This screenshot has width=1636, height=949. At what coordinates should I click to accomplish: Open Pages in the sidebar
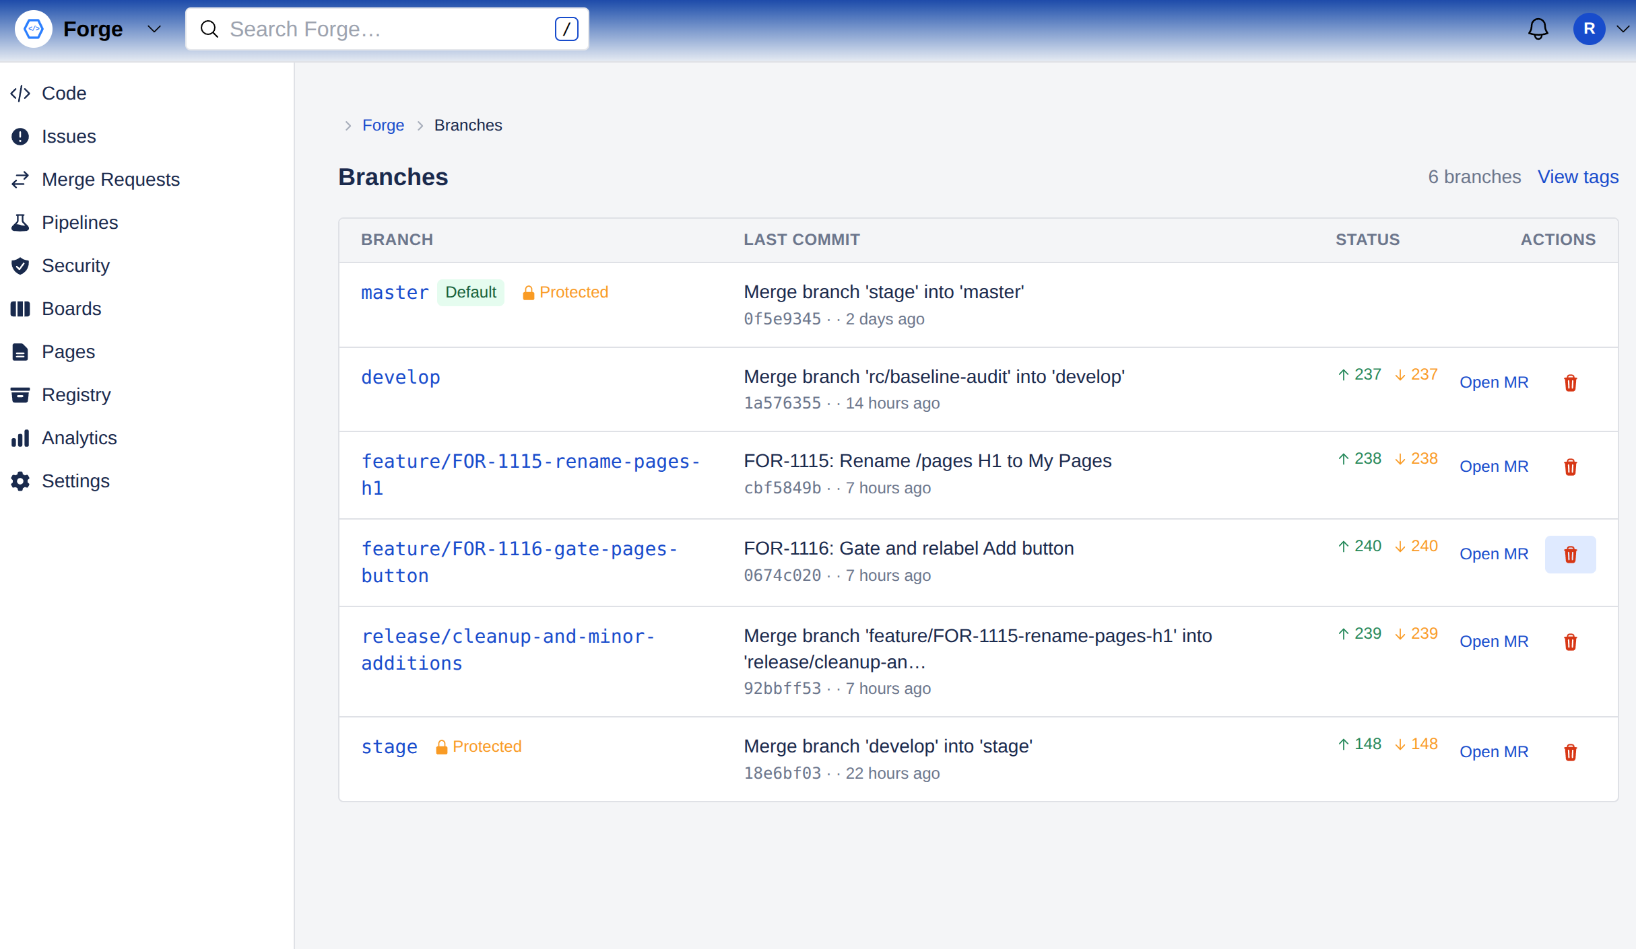coord(68,352)
